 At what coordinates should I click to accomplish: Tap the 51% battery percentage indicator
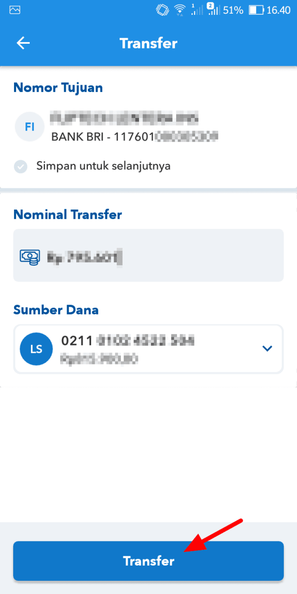click(233, 11)
